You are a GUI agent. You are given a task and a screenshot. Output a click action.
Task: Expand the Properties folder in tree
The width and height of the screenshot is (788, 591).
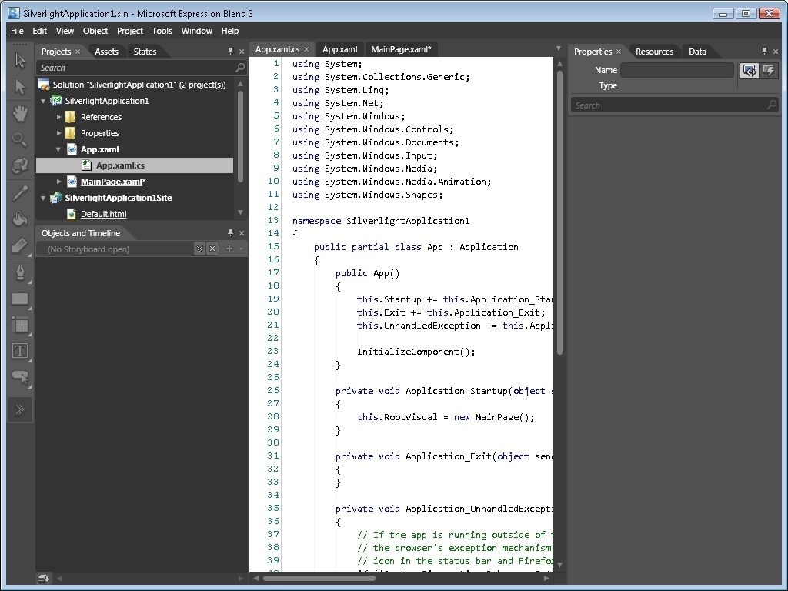click(x=58, y=133)
